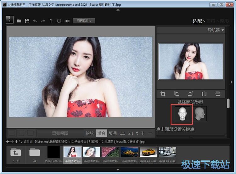This screenshot has width=236, height=174.
Task: Set zoom to 适合
Action: pos(101,133)
